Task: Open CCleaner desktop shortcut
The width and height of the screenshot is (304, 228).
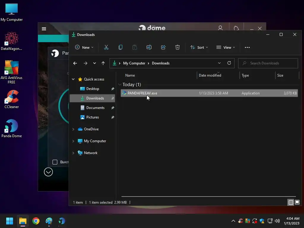Action: [12, 99]
